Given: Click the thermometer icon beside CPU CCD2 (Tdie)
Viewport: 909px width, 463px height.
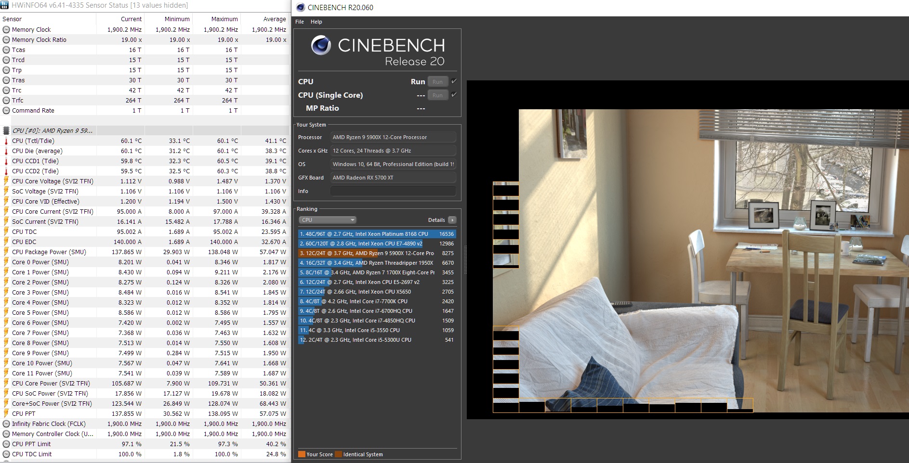Looking at the screenshot, I should tap(6, 171).
